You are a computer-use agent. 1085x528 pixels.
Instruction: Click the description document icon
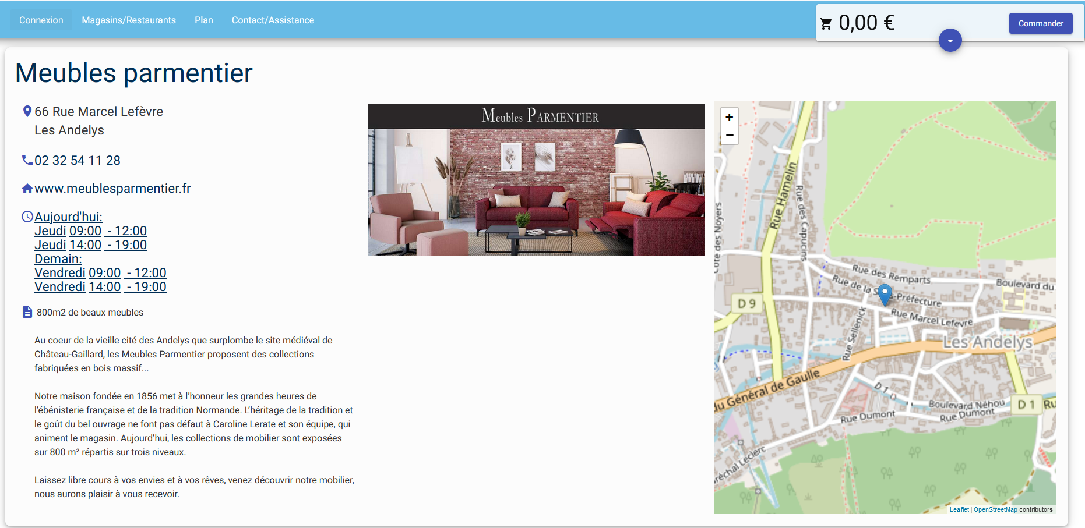(27, 312)
